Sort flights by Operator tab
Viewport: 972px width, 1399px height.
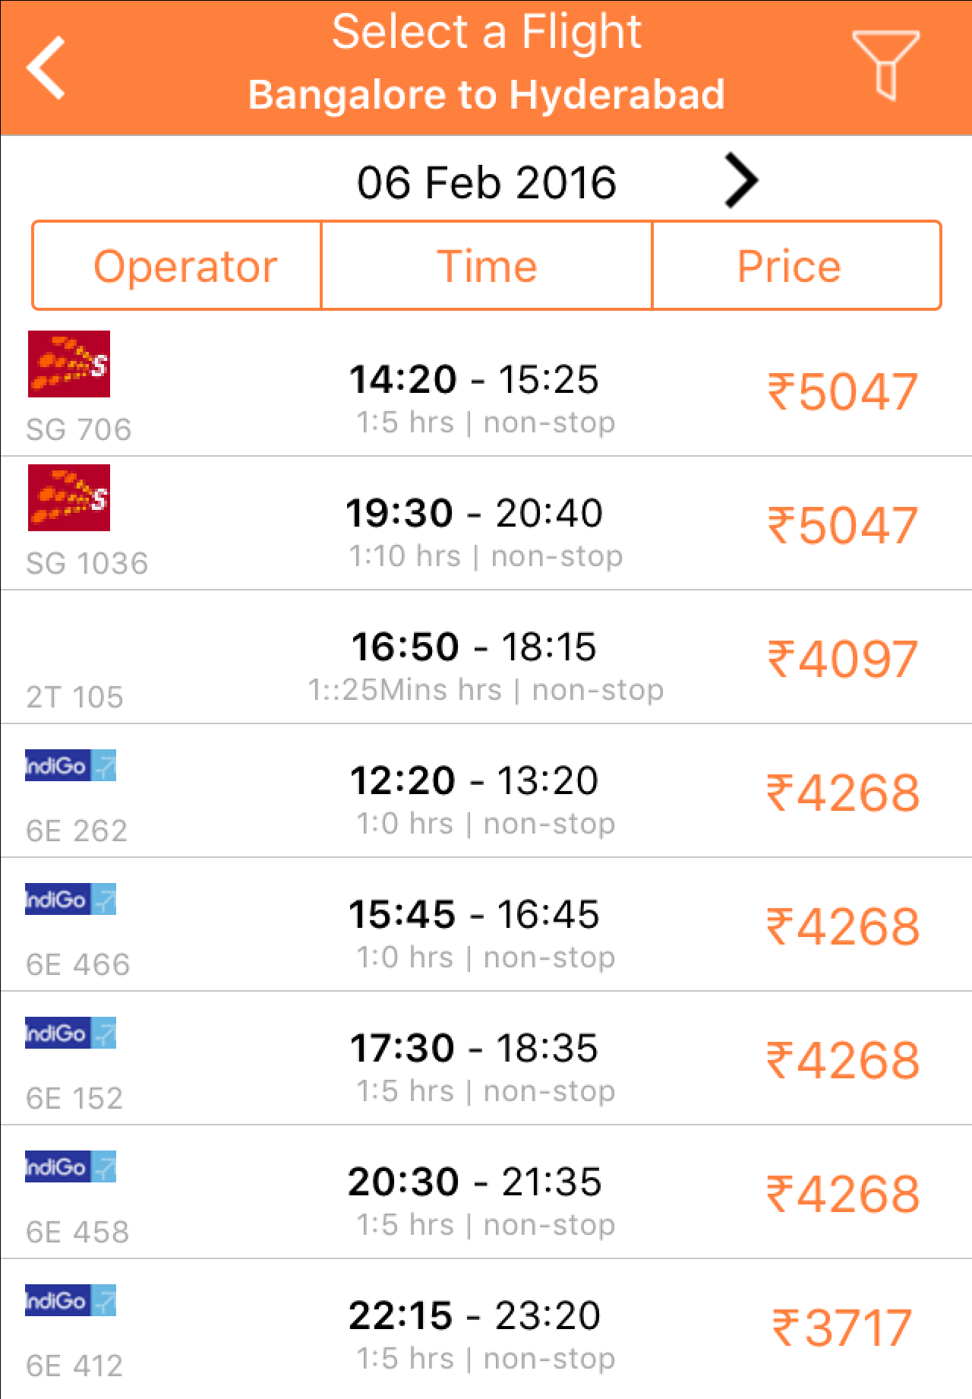tap(177, 266)
